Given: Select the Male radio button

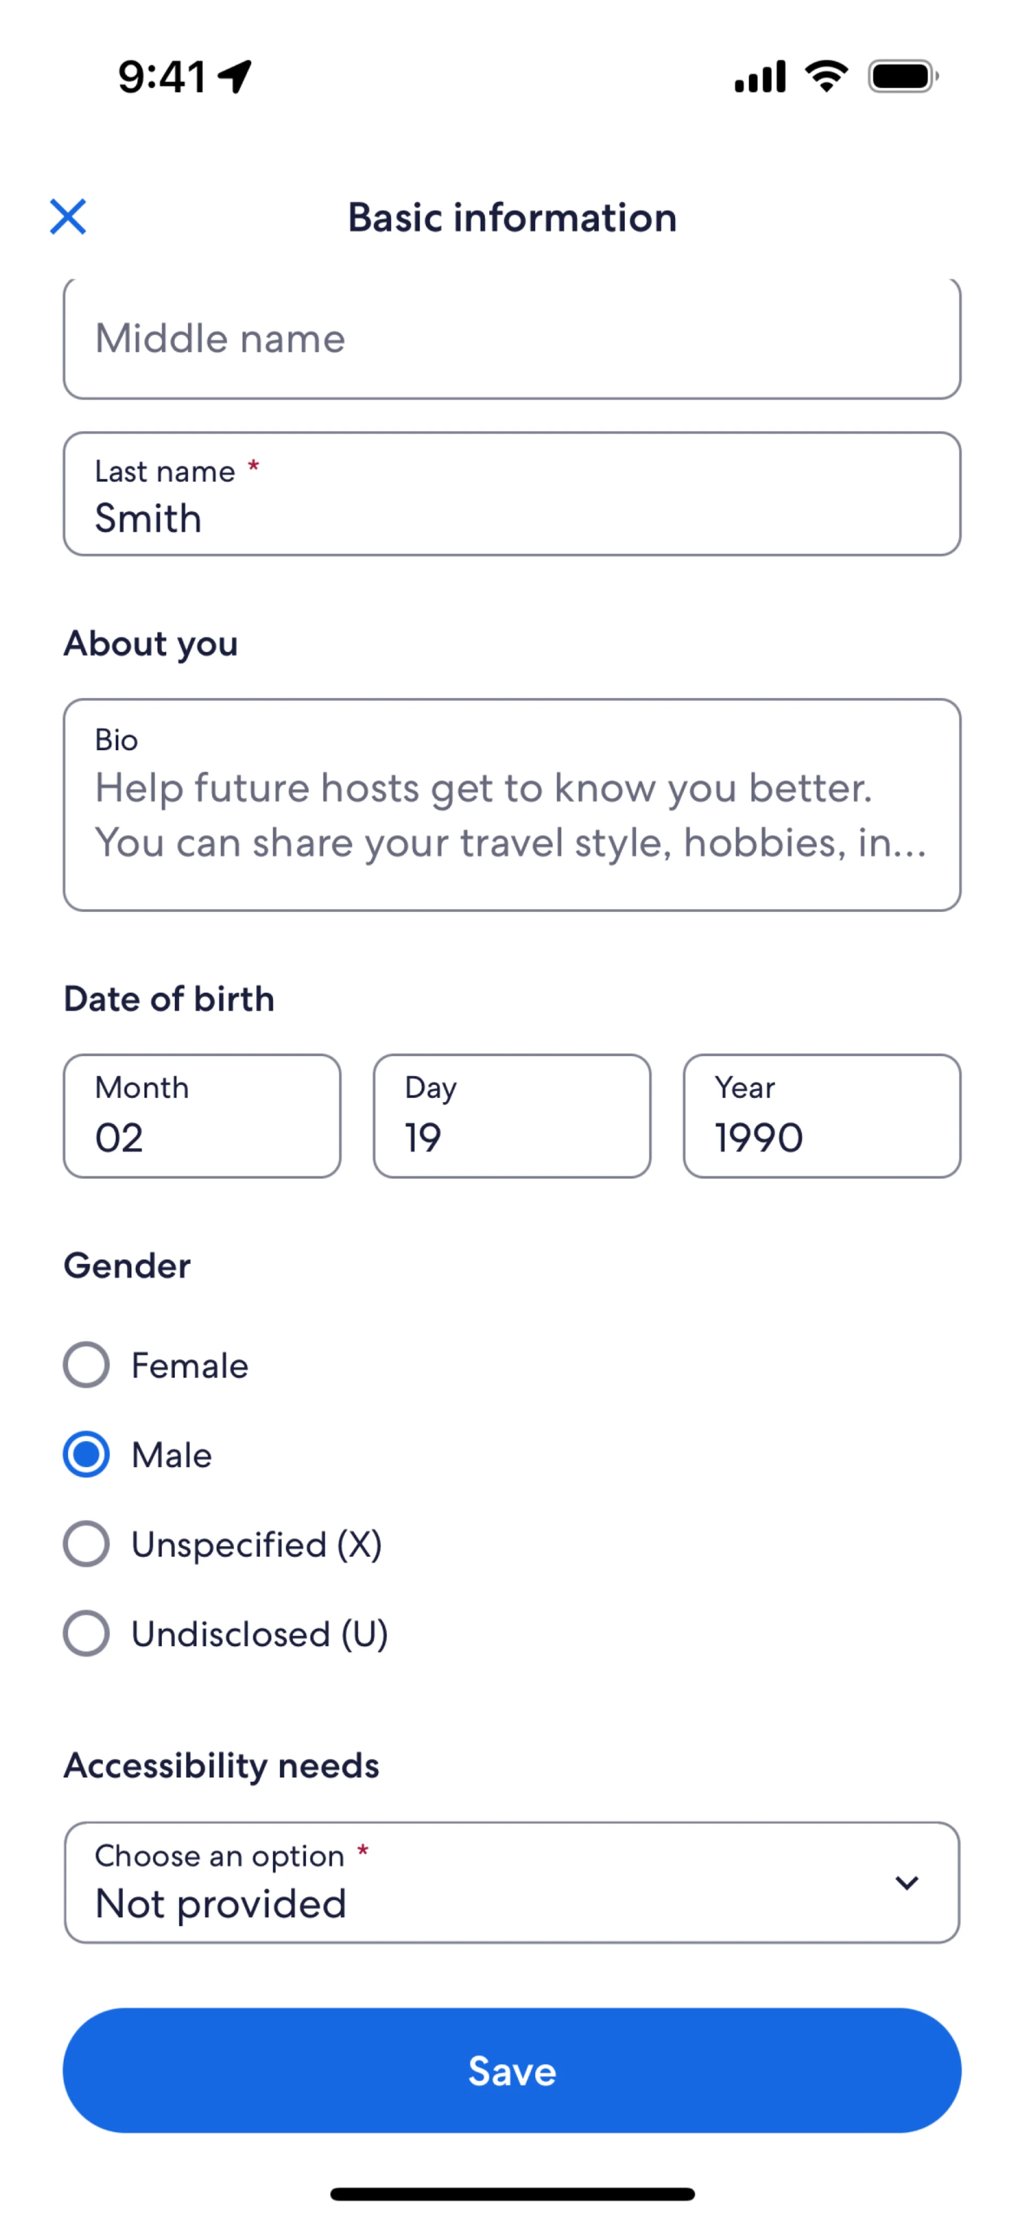Looking at the screenshot, I should coord(86,1455).
